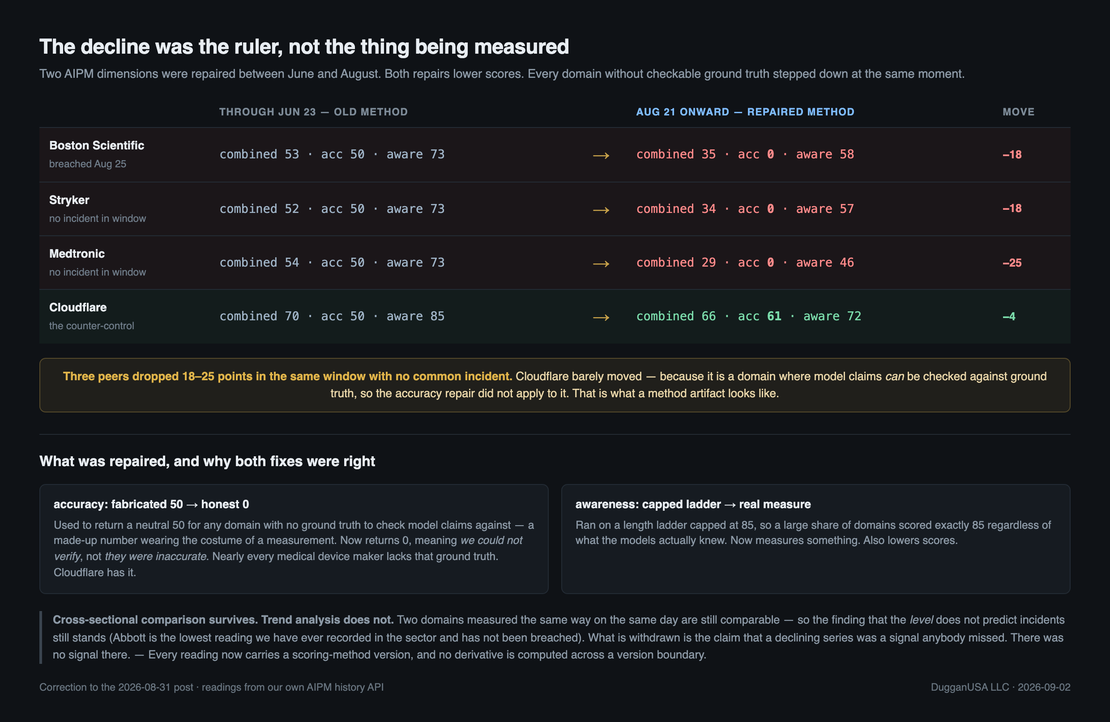Click the 'Boston Scientific' row name
Image resolution: width=1110 pixels, height=722 pixels.
pos(97,145)
